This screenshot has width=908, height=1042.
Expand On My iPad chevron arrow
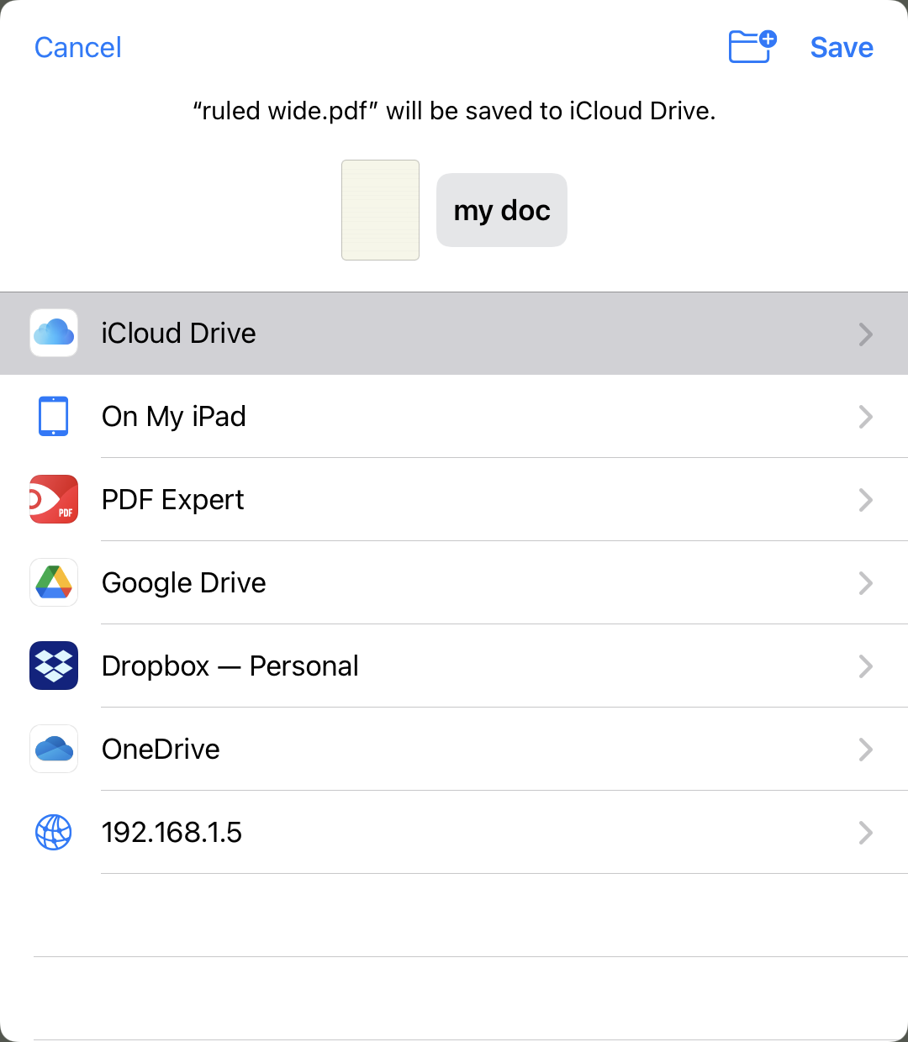tap(865, 417)
